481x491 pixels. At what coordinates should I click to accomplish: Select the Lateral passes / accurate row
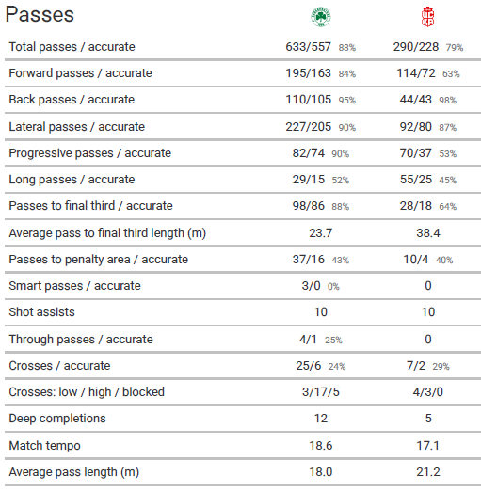tap(243, 127)
